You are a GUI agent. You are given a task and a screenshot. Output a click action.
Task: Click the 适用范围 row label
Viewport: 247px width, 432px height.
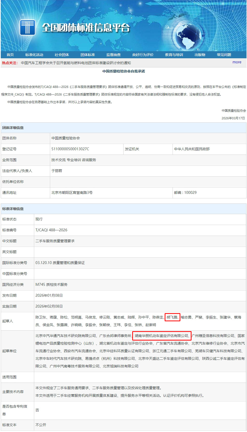click(9, 377)
